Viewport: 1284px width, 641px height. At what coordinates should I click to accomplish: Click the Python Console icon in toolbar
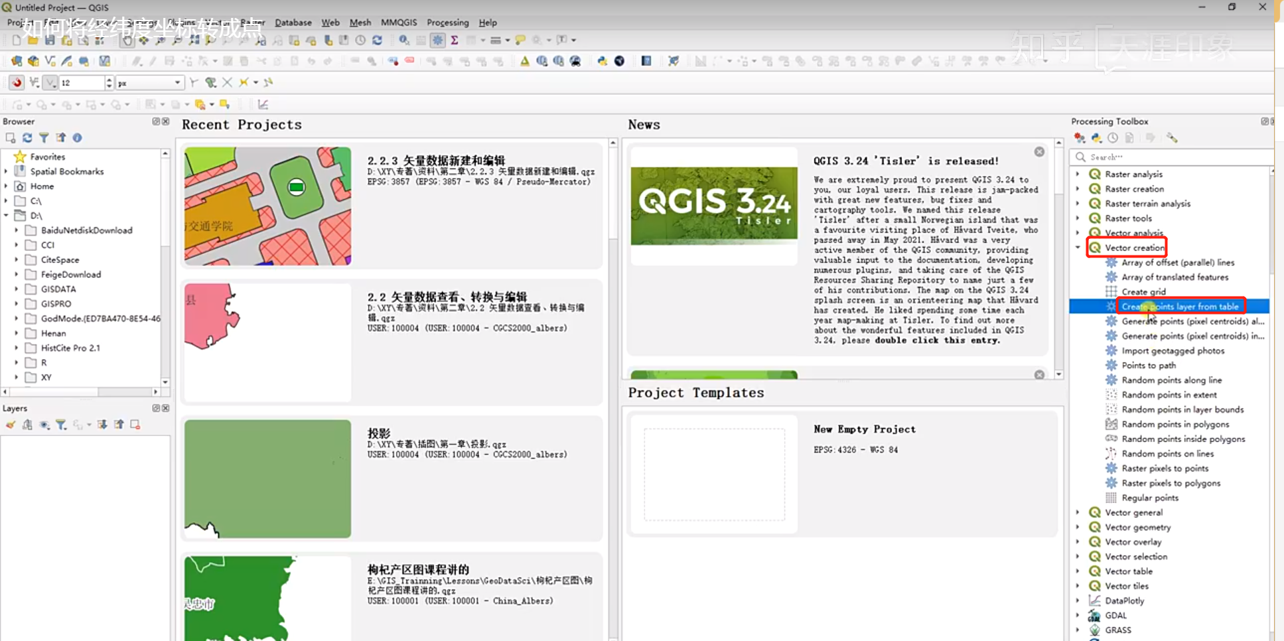point(603,62)
